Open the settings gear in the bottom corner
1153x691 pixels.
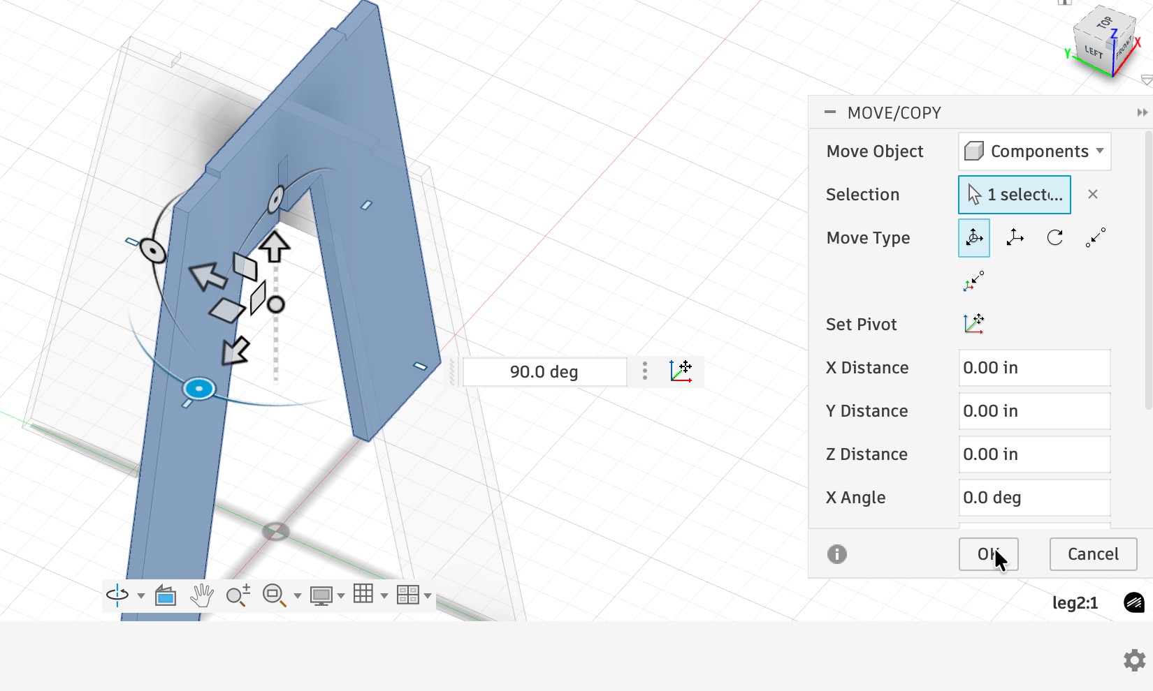(x=1135, y=660)
